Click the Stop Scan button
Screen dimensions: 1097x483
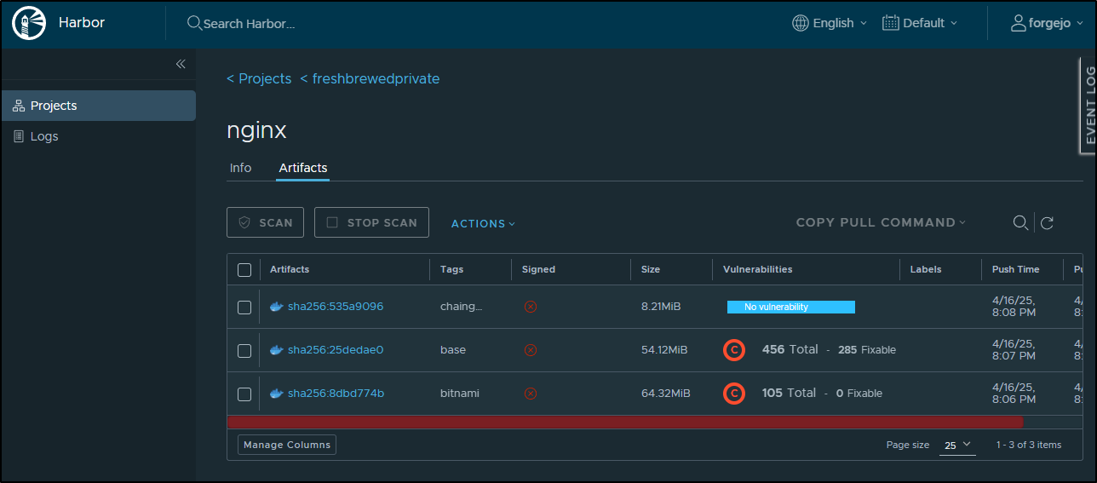click(371, 222)
